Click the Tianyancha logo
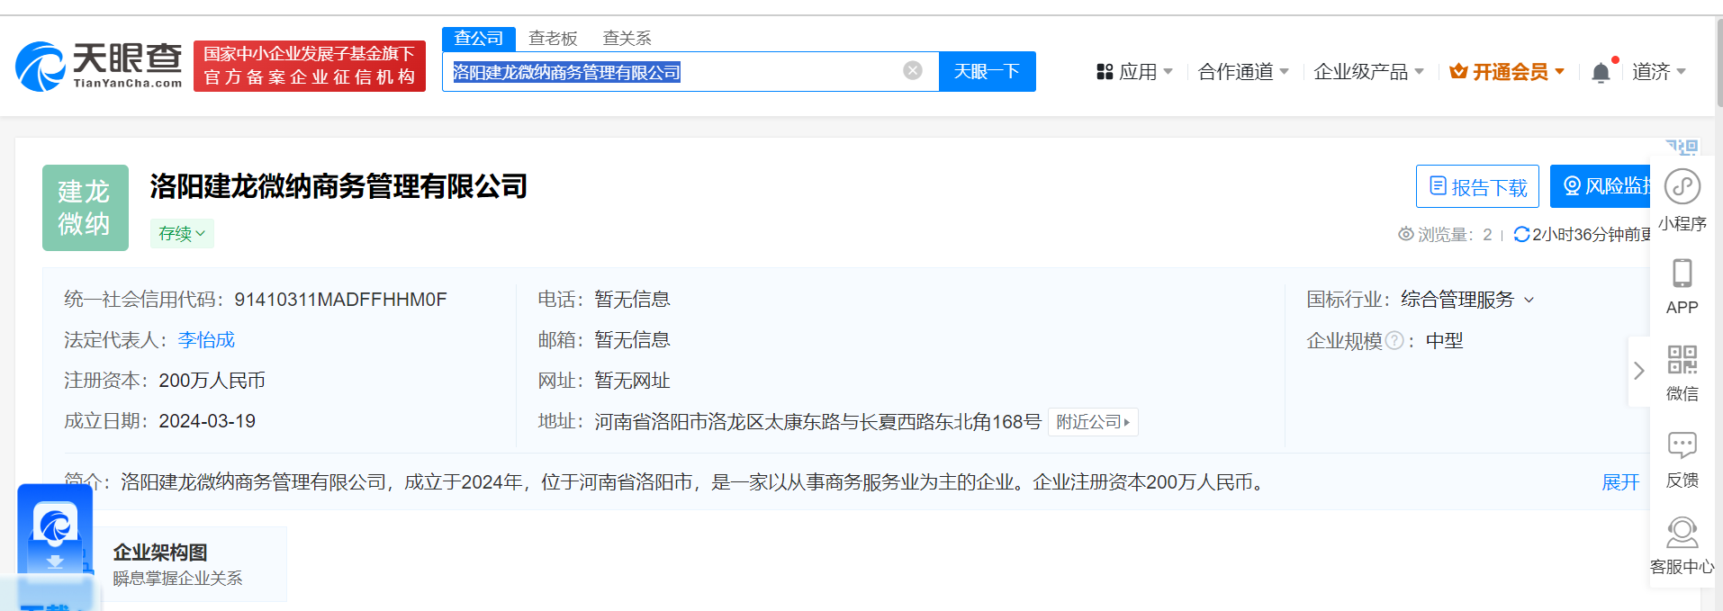1723x611 pixels. click(99, 67)
